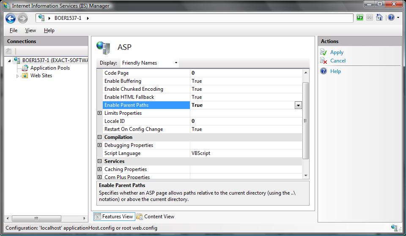The width and height of the screenshot is (406, 236).
Task: Click the greyed Forward arrow button
Action: (23, 18)
